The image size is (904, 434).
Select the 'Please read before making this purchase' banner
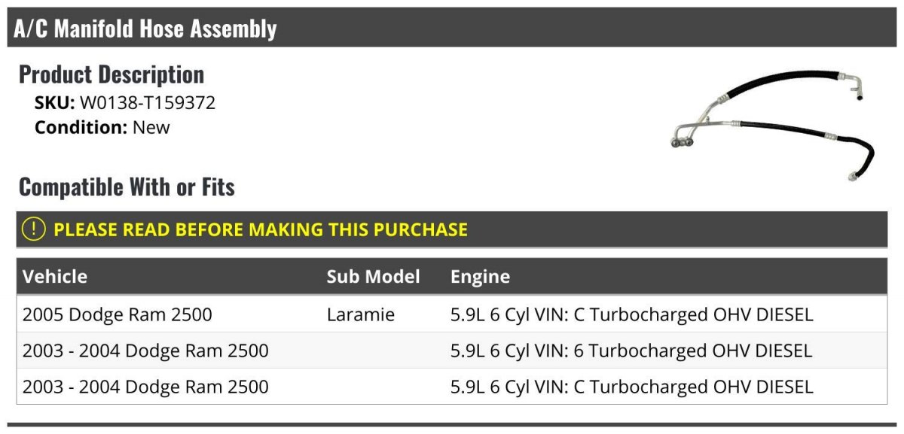452,229
